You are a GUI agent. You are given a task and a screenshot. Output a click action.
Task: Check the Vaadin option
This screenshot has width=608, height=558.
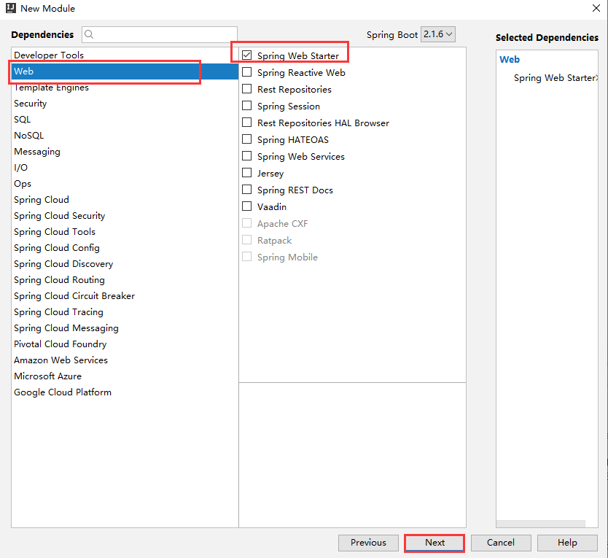(246, 206)
